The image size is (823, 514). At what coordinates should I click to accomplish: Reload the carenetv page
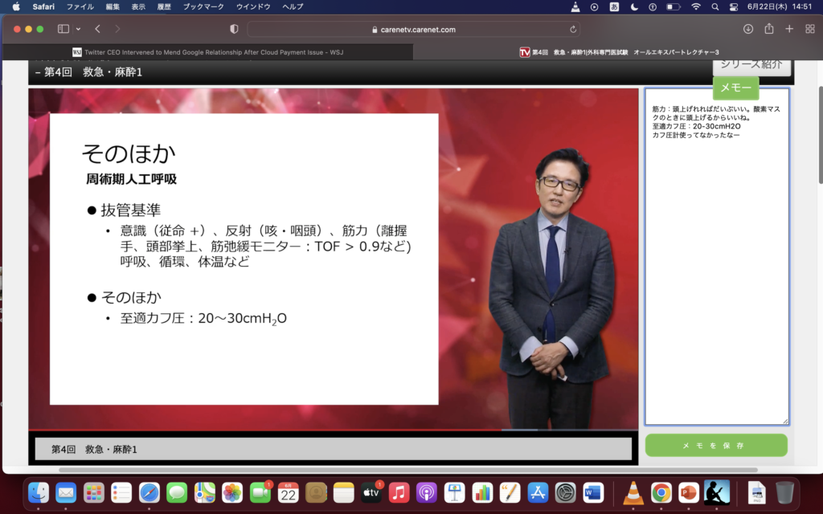point(573,30)
